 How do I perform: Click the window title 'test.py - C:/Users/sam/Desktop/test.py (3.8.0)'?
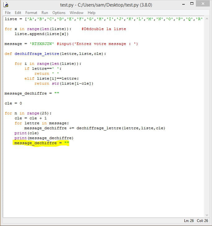pos(106,5)
